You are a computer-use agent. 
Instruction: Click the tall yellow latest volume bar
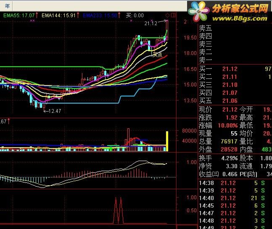coord(167,141)
